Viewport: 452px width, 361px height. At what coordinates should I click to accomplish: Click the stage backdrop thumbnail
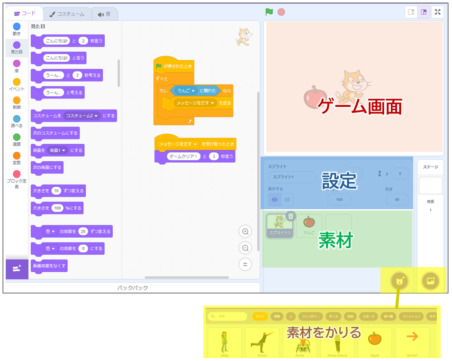click(x=430, y=185)
